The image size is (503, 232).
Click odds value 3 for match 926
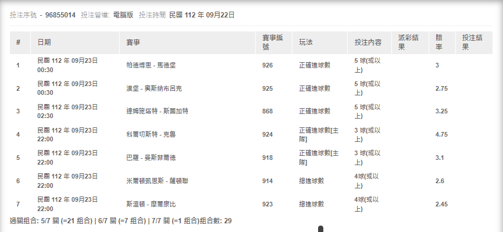tap(437, 66)
